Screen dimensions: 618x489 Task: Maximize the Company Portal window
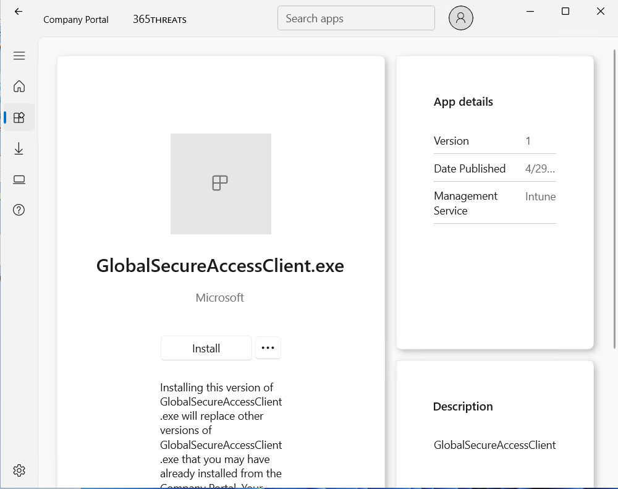(565, 11)
